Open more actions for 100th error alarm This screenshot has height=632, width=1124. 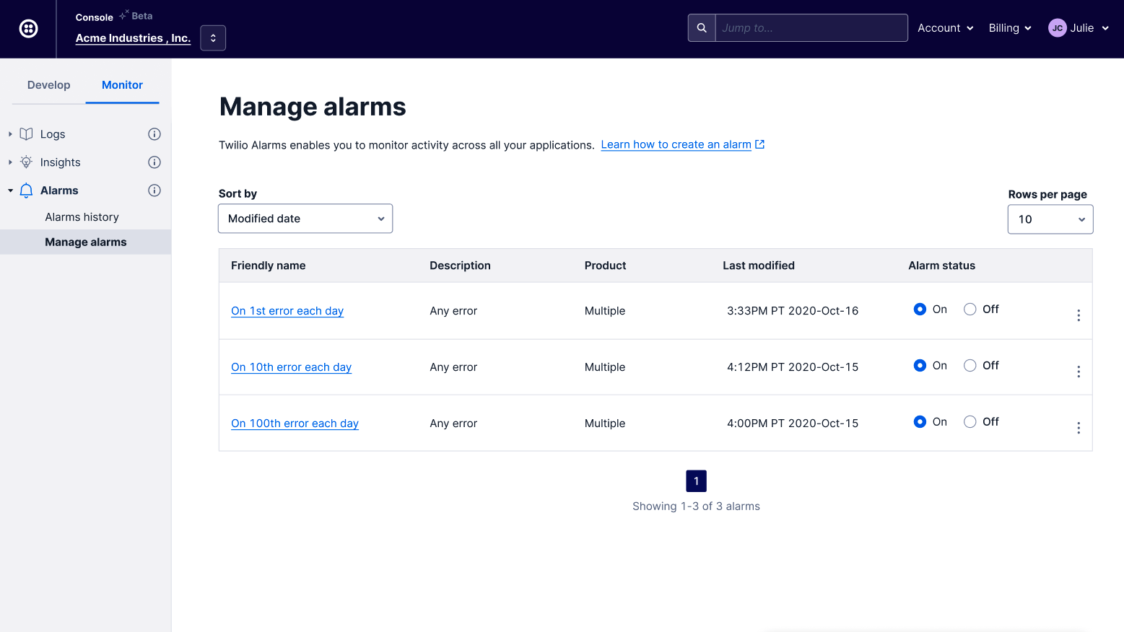click(1079, 428)
